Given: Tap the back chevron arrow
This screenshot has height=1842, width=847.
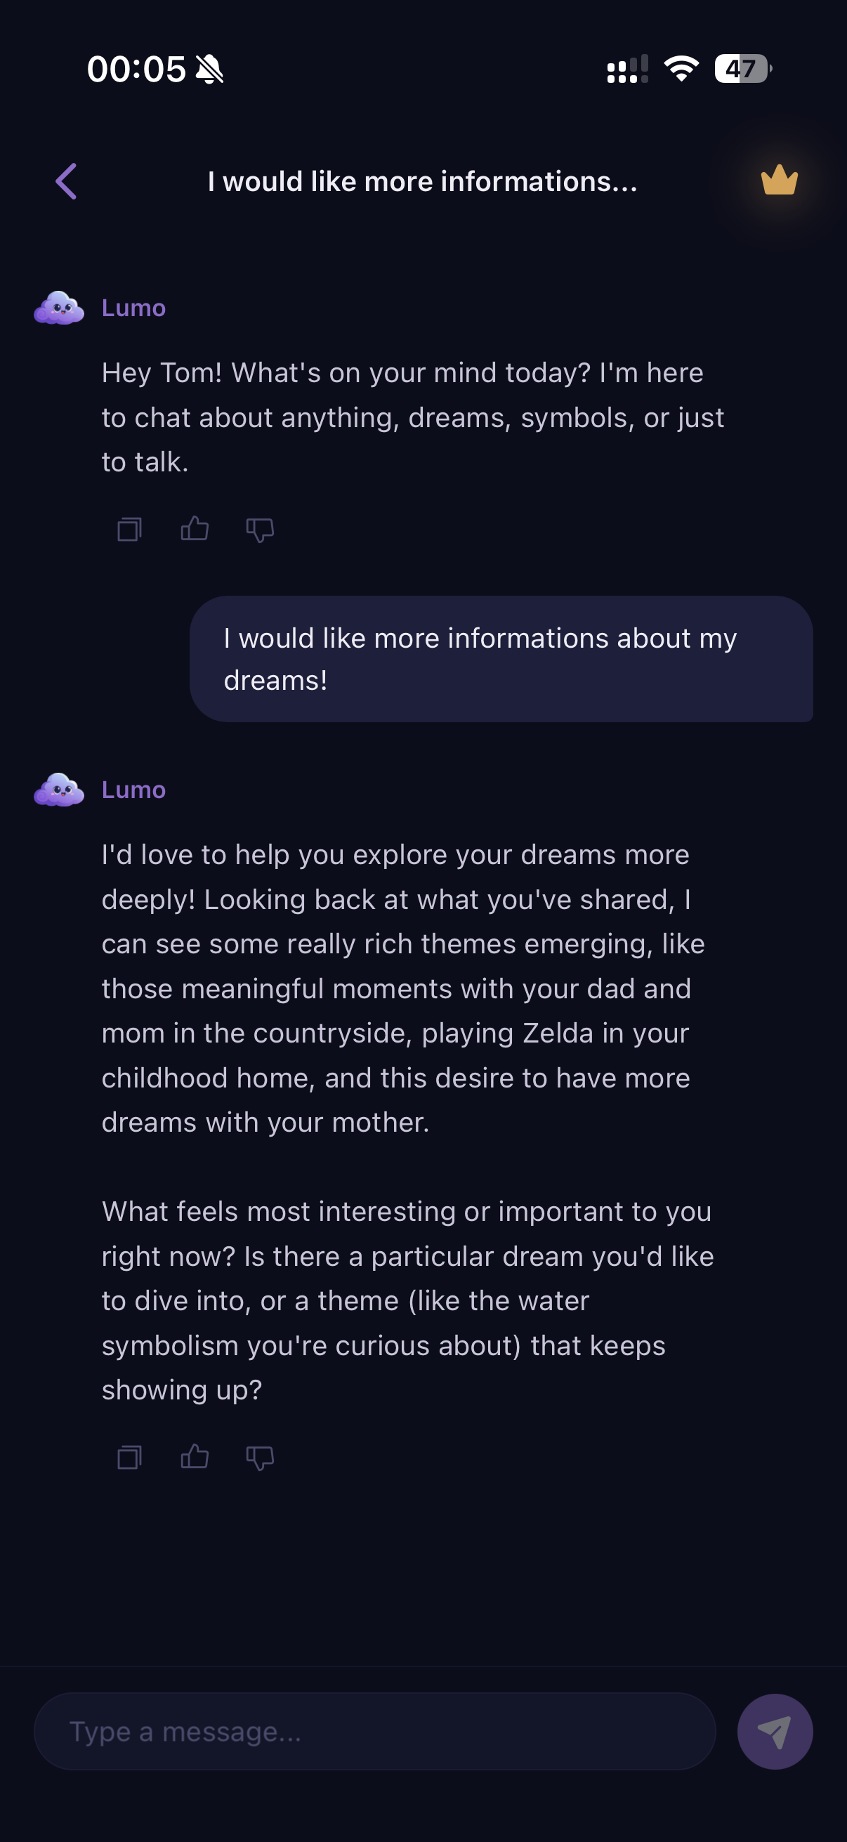Looking at the screenshot, I should [x=67, y=181].
